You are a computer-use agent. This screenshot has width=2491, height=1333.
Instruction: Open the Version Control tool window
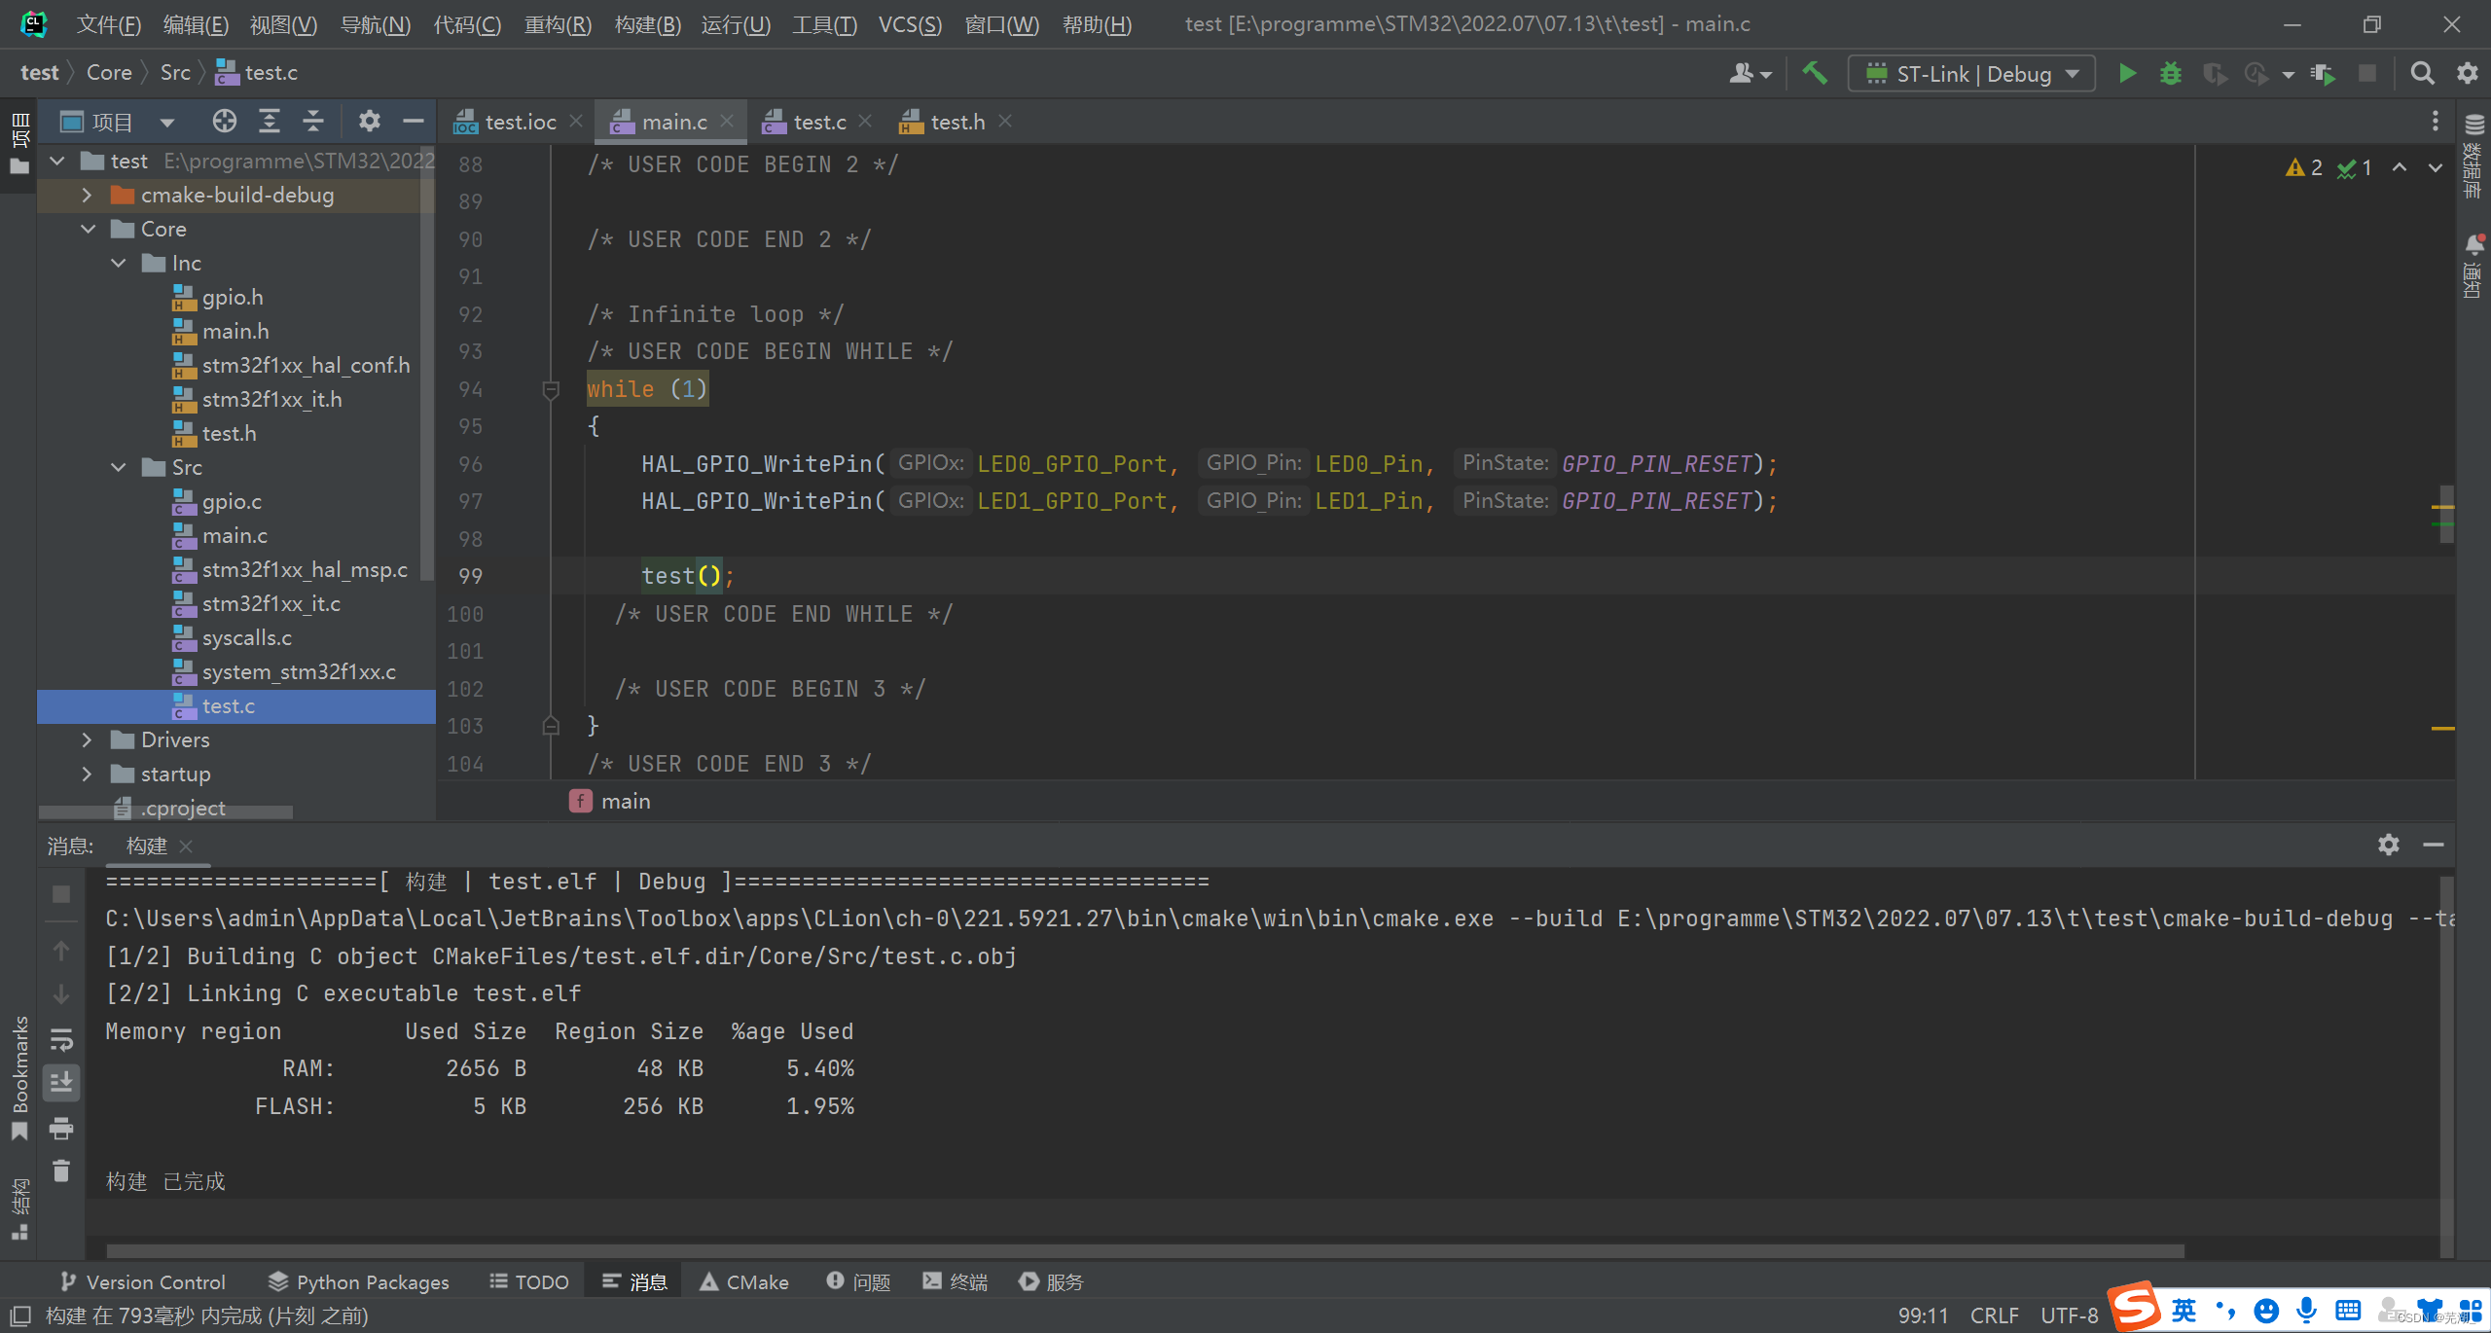pyautogui.click(x=143, y=1282)
